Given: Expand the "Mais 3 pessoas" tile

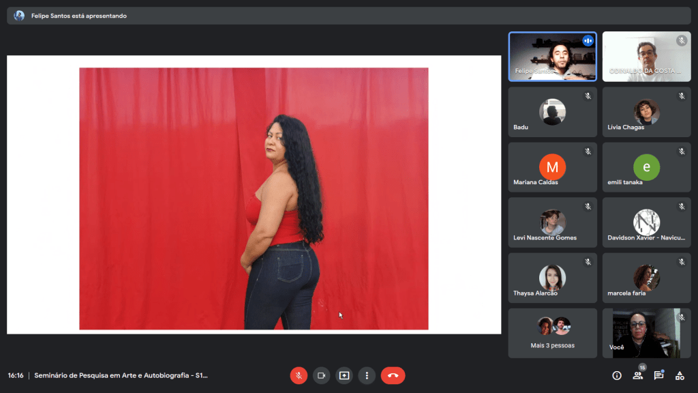Looking at the screenshot, I should [x=552, y=333].
